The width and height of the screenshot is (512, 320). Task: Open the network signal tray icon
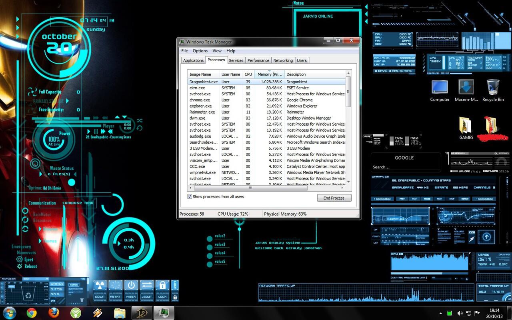coord(468,313)
